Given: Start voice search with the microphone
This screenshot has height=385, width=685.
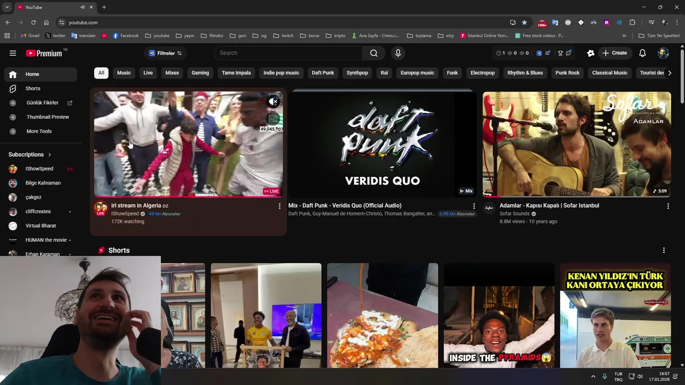Looking at the screenshot, I should (x=398, y=53).
